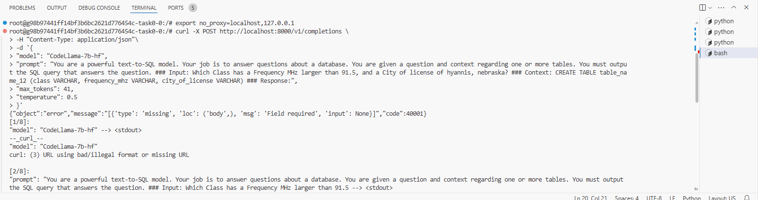Switch to the Problems tab

(x=22, y=8)
